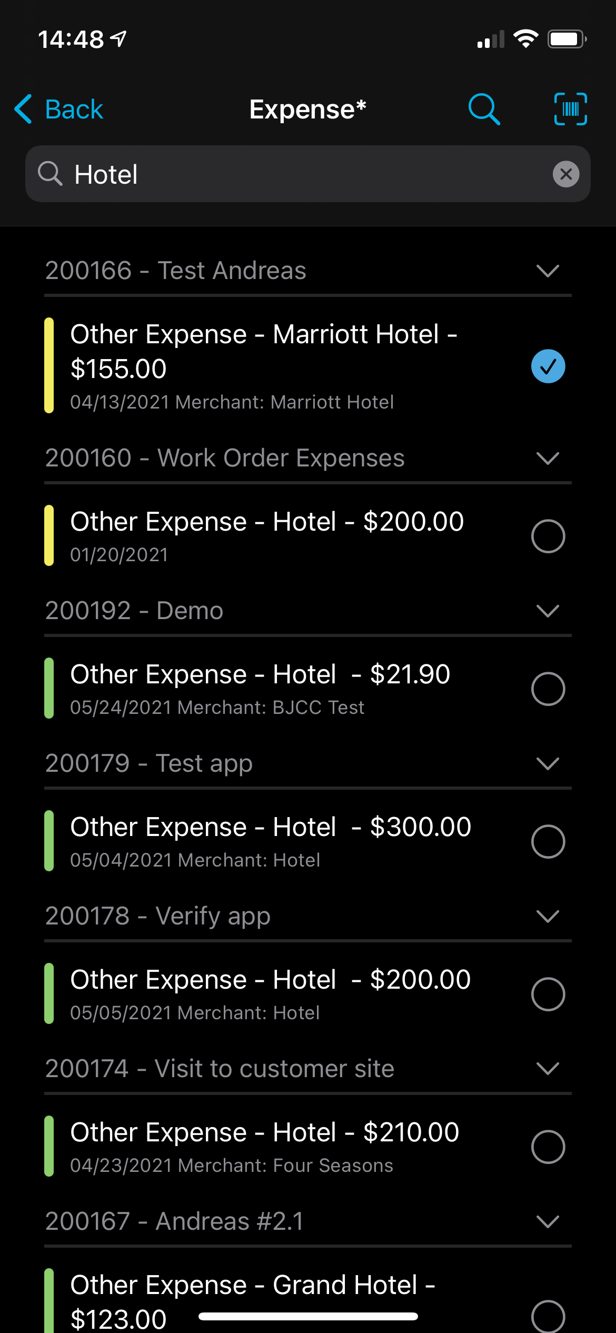Tap the cellular signal bars
The height and width of the screenshot is (1333, 616).
490,40
